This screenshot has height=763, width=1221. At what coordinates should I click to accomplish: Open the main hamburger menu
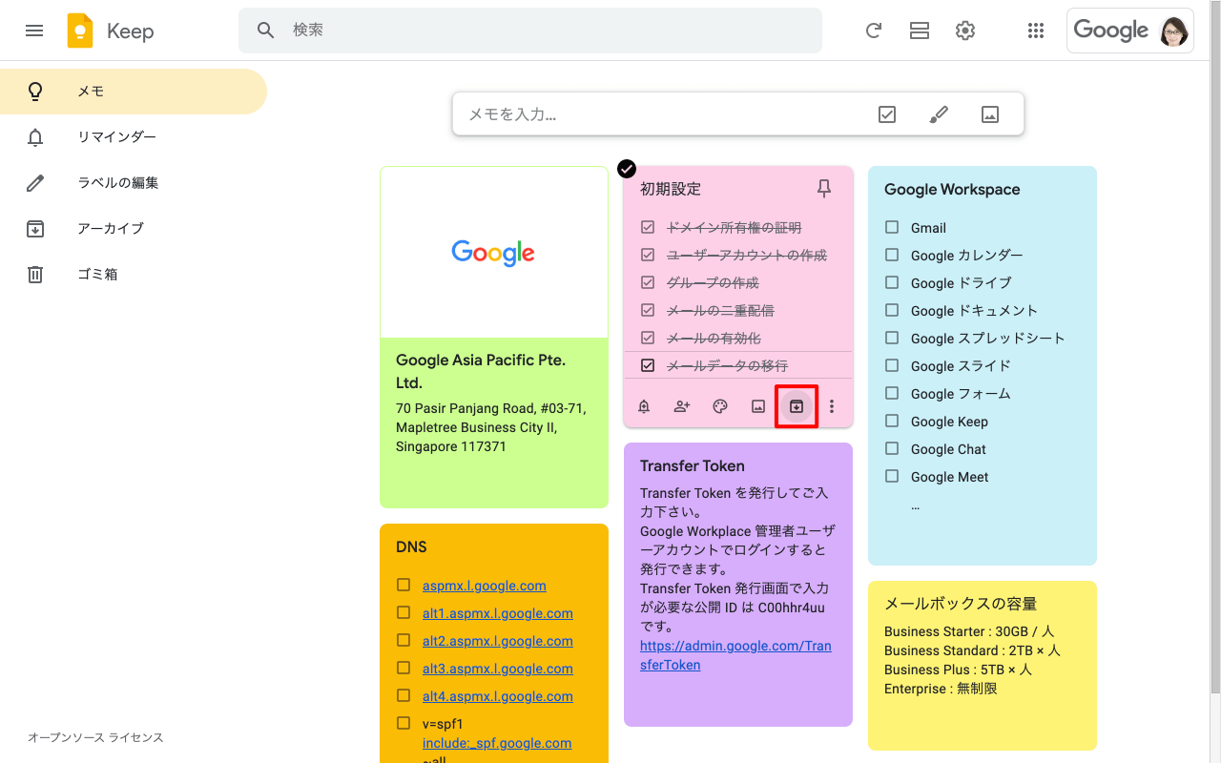click(x=34, y=31)
